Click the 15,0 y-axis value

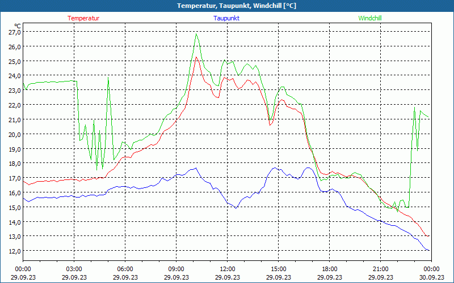pos(15,207)
